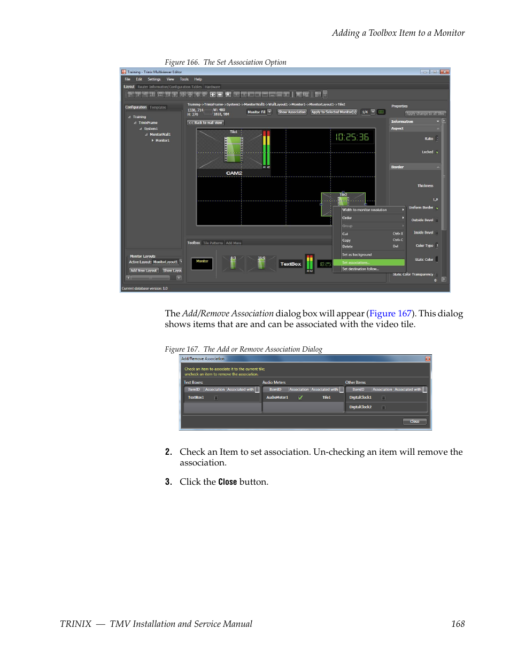Follow the 'Figure 167' link
Viewport: 510px width, 660px height.
coord(390,314)
